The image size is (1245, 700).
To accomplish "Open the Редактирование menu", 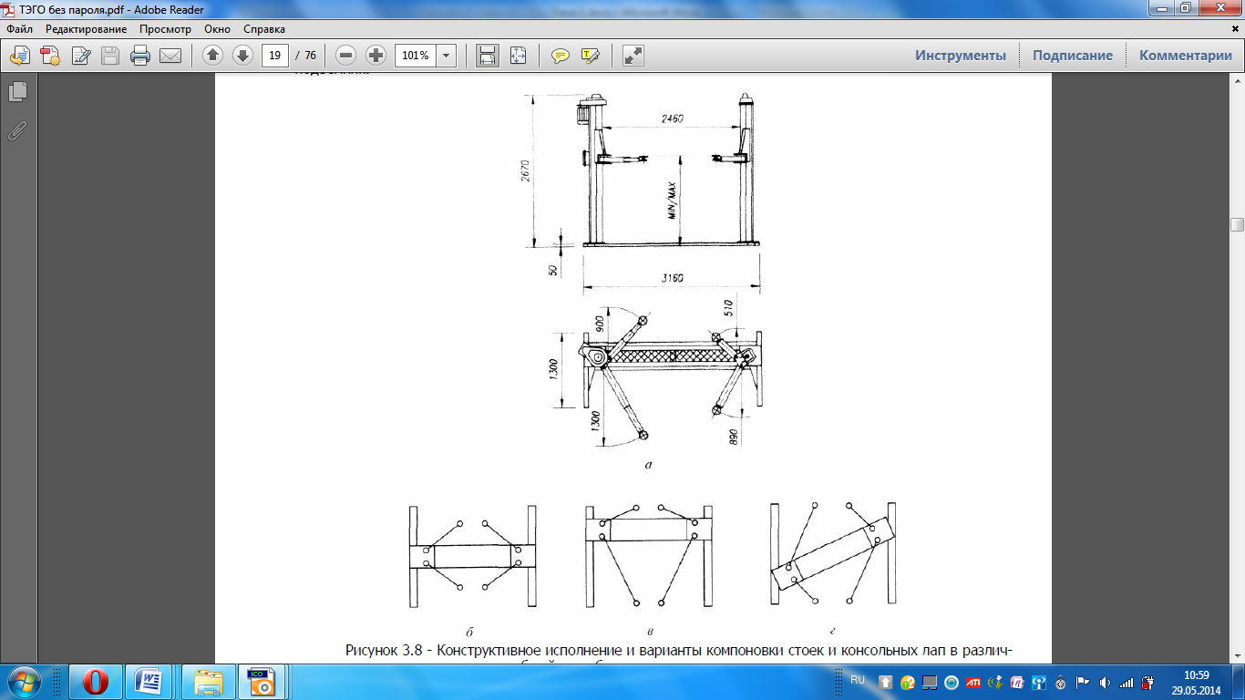I will click(x=87, y=29).
